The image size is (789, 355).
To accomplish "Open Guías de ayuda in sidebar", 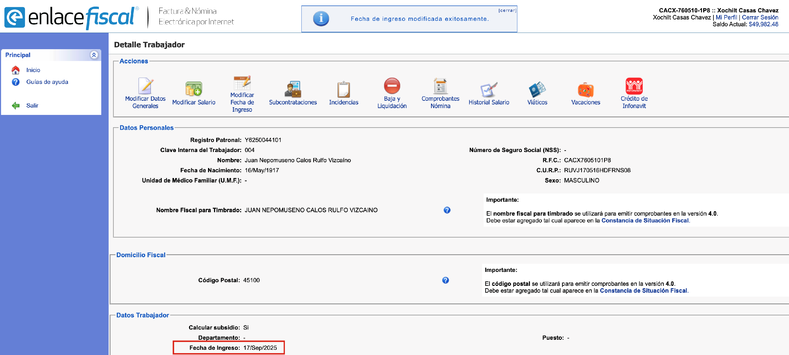I will [47, 82].
